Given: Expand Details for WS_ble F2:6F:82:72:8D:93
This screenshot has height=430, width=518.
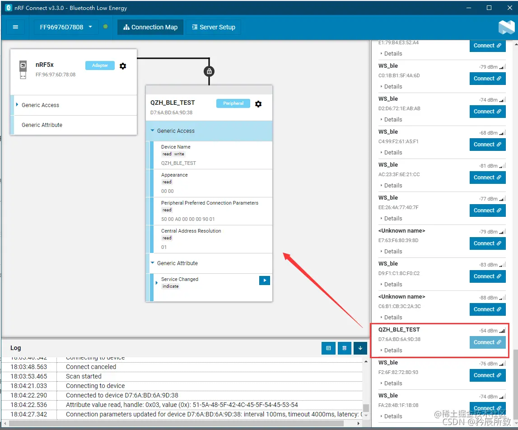Looking at the screenshot, I should point(392,383).
